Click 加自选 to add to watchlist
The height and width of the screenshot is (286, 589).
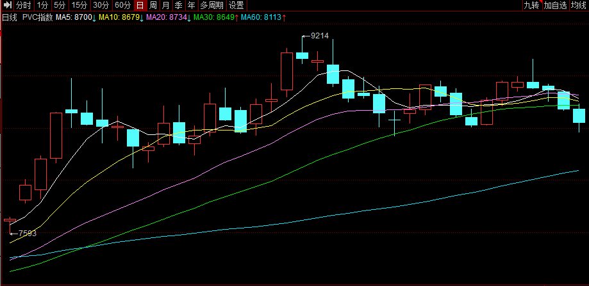click(556, 5)
